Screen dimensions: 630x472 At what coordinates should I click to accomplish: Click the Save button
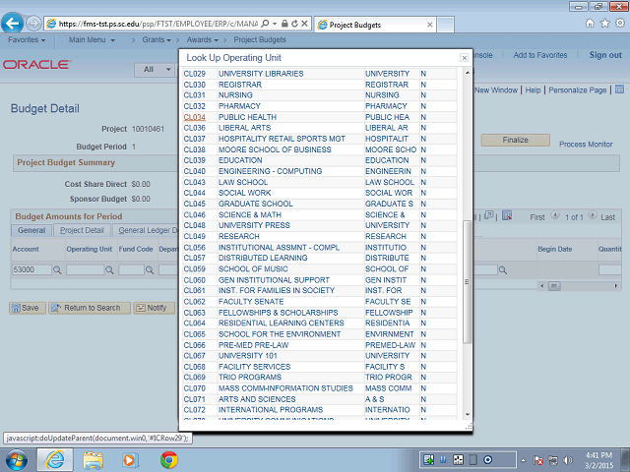coord(27,308)
